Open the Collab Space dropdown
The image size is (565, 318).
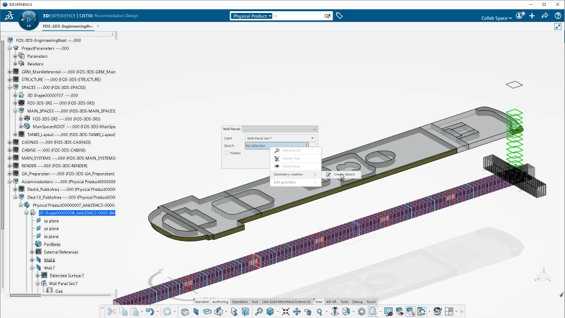pyautogui.click(x=496, y=18)
